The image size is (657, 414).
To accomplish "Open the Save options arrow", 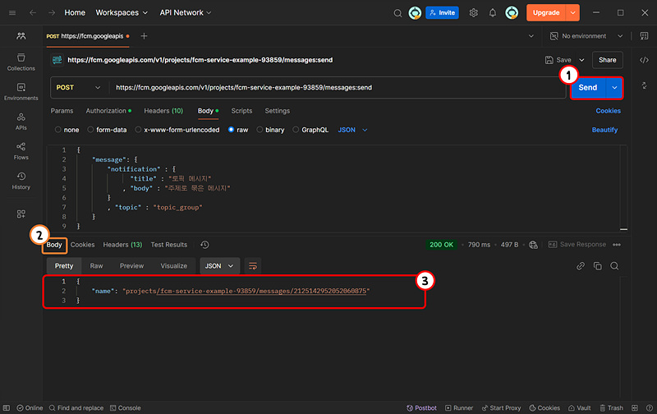I will (581, 60).
